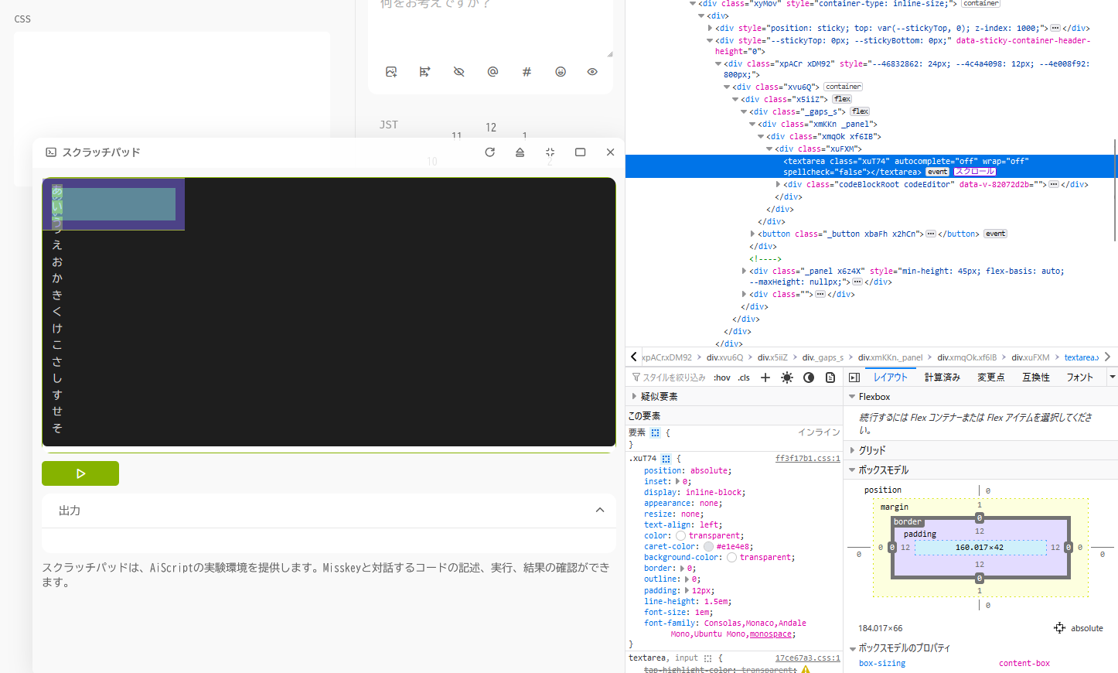
Task: Insert a hashtag in the post form
Action: pyautogui.click(x=527, y=71)
